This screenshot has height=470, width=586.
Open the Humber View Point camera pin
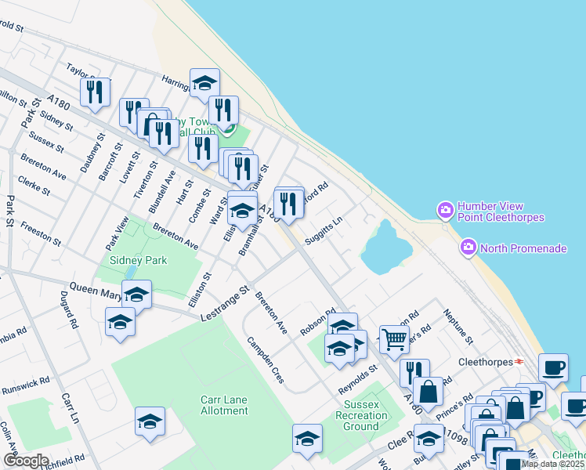click(445, 210)
